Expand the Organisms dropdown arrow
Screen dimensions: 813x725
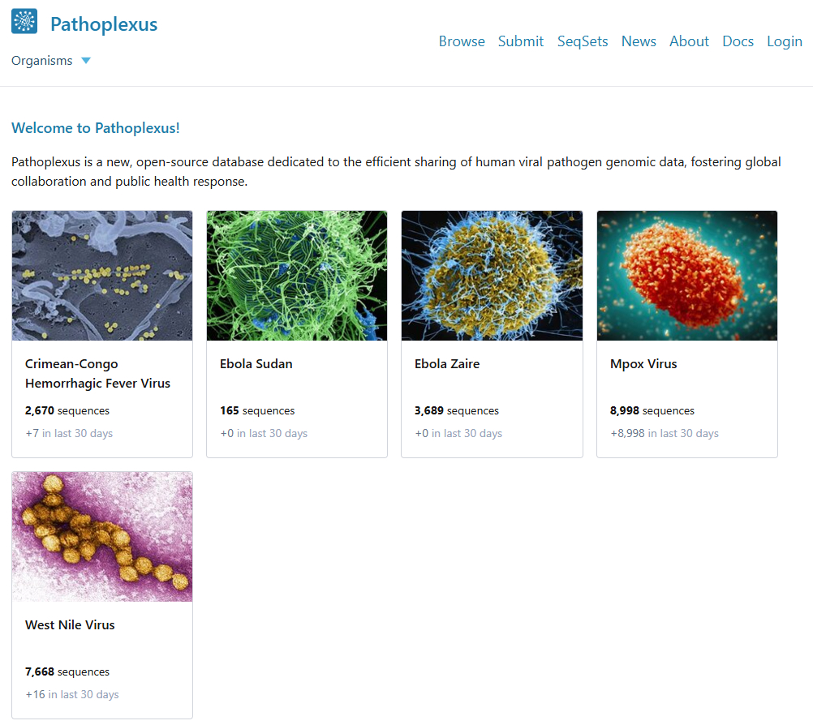[86, 61]
